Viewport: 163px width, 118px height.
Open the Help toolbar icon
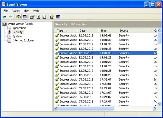click(52, 17)
